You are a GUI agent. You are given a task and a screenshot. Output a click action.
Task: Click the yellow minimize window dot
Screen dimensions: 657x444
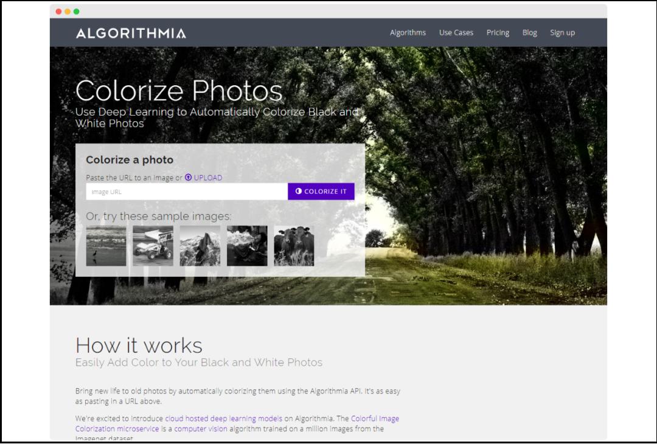[x=68, y=12]
